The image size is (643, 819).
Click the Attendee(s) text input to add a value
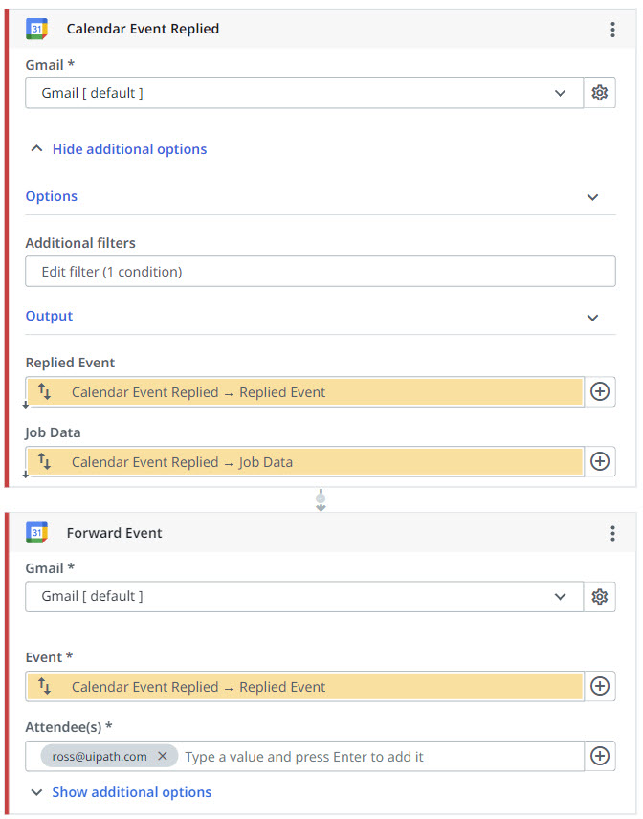point(381,756)
